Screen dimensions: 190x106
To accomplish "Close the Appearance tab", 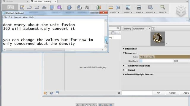I will (149, 29).
